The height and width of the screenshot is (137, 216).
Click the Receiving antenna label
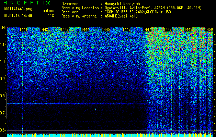tap(79, 16)
